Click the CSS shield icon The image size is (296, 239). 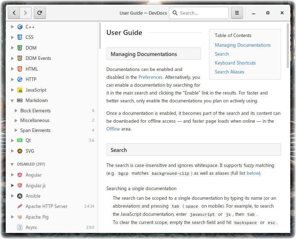[x=20, y=37]
